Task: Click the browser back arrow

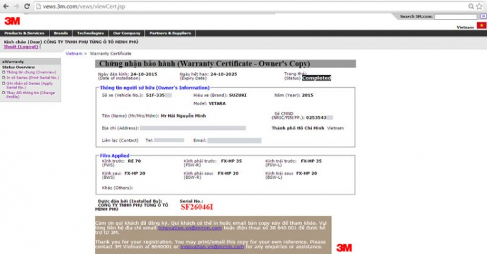Action: point(6,6)
